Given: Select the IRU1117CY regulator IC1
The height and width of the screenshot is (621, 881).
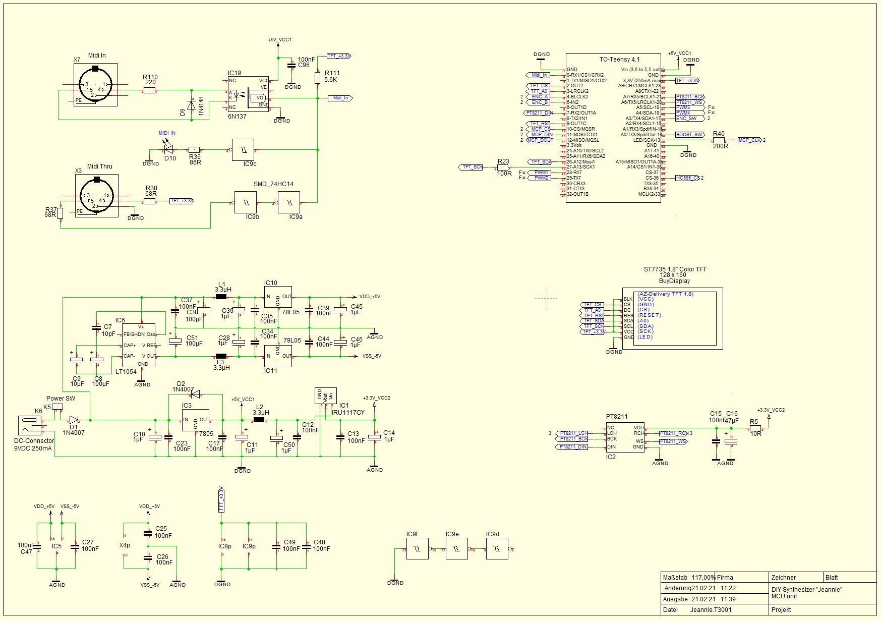Looking at the screenshot, I should pos(325,396).
